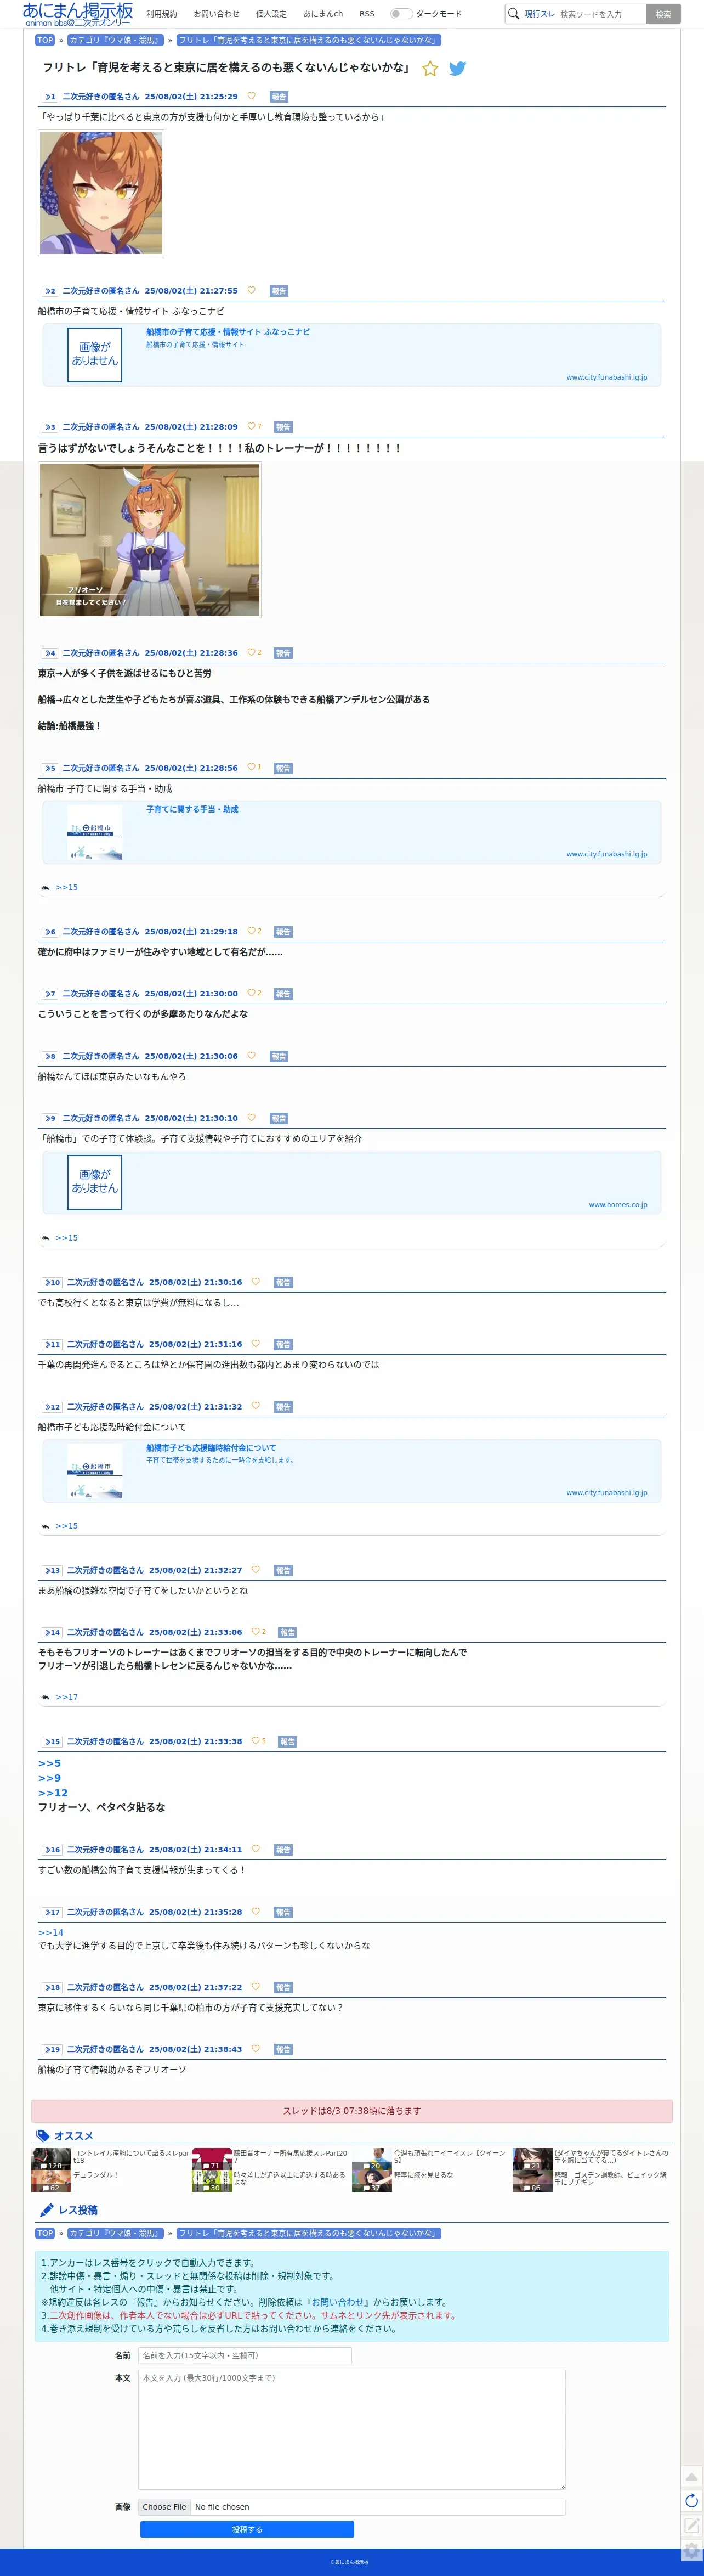Click the magnifier icon in the search box
The height and width of the screenshot is (2576, 704).
pyautogui.click(x=513, y=14)
